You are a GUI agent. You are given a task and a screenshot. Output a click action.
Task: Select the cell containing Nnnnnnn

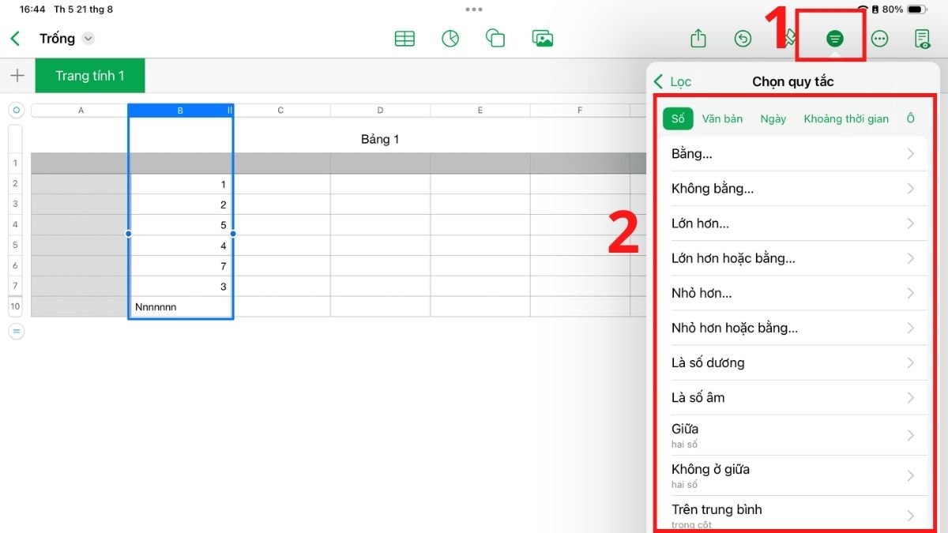tap(181, 307)
